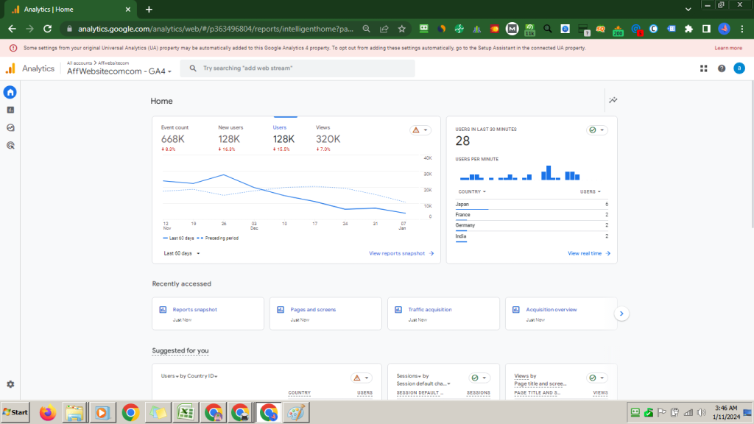Click the Insights sparkline icon
Viewport: 754px width, 424px height.
tap(613, 100)
